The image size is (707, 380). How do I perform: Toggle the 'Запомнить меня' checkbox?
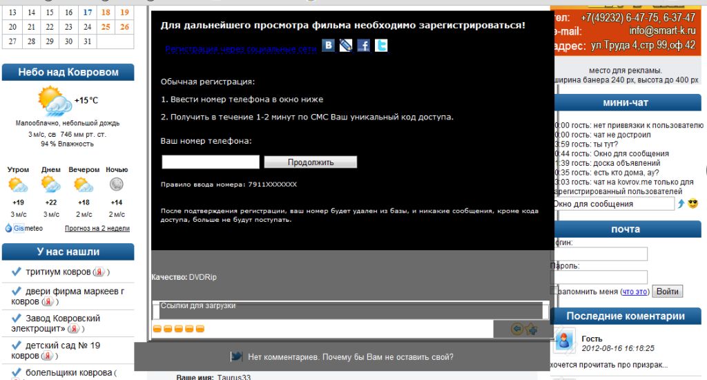tap(553, 291)
